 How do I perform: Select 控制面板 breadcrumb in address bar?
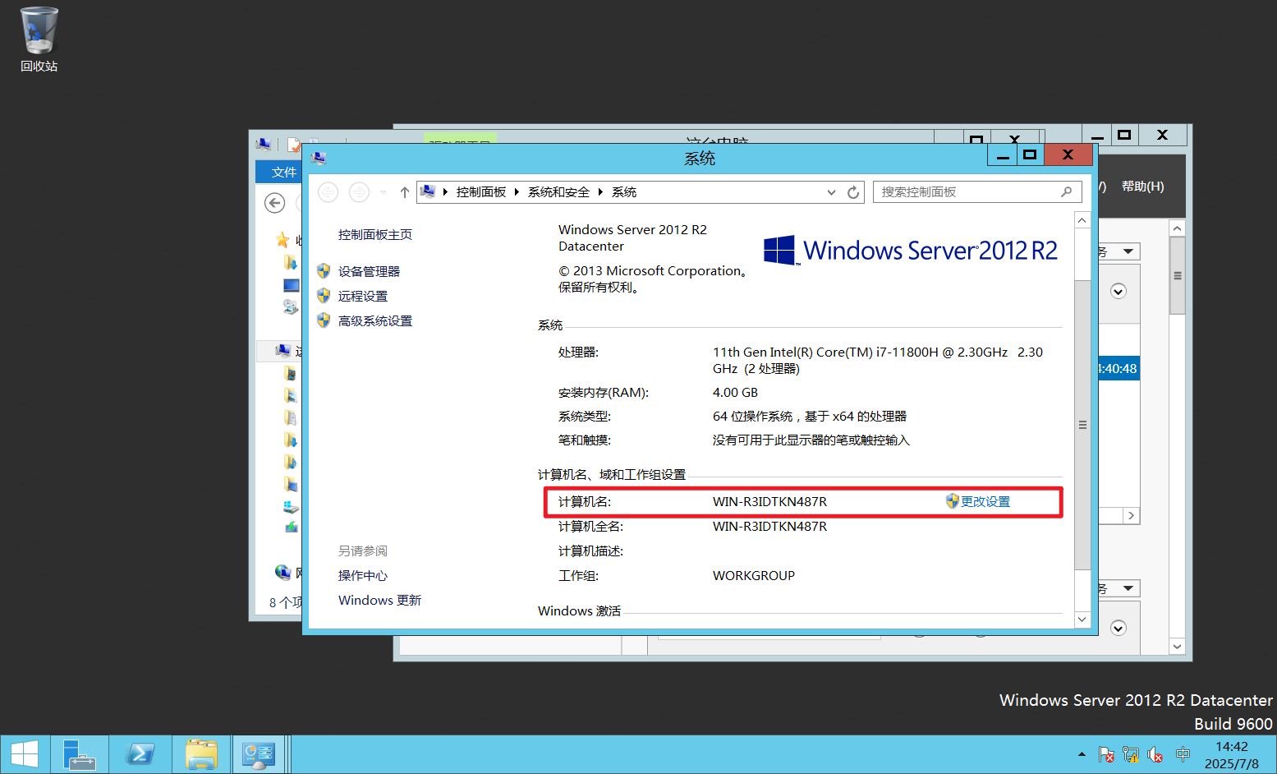click(481, 192)
